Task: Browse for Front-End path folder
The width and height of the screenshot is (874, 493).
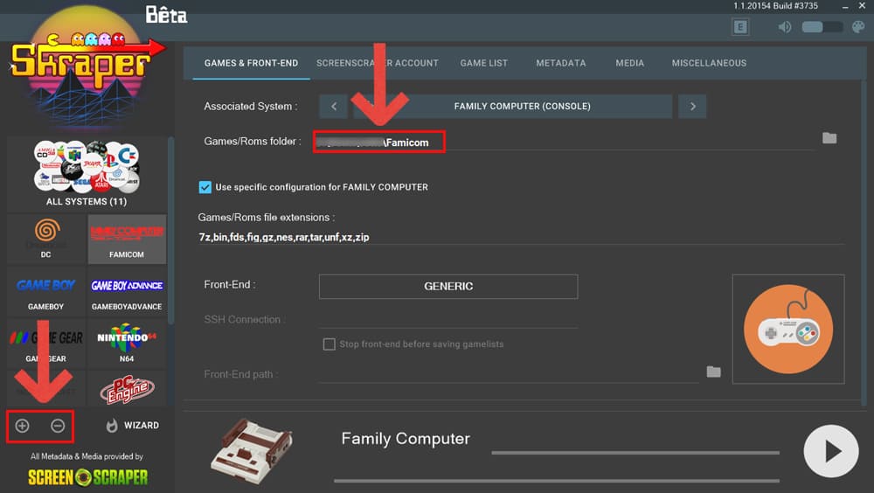Action: [713, 371]
